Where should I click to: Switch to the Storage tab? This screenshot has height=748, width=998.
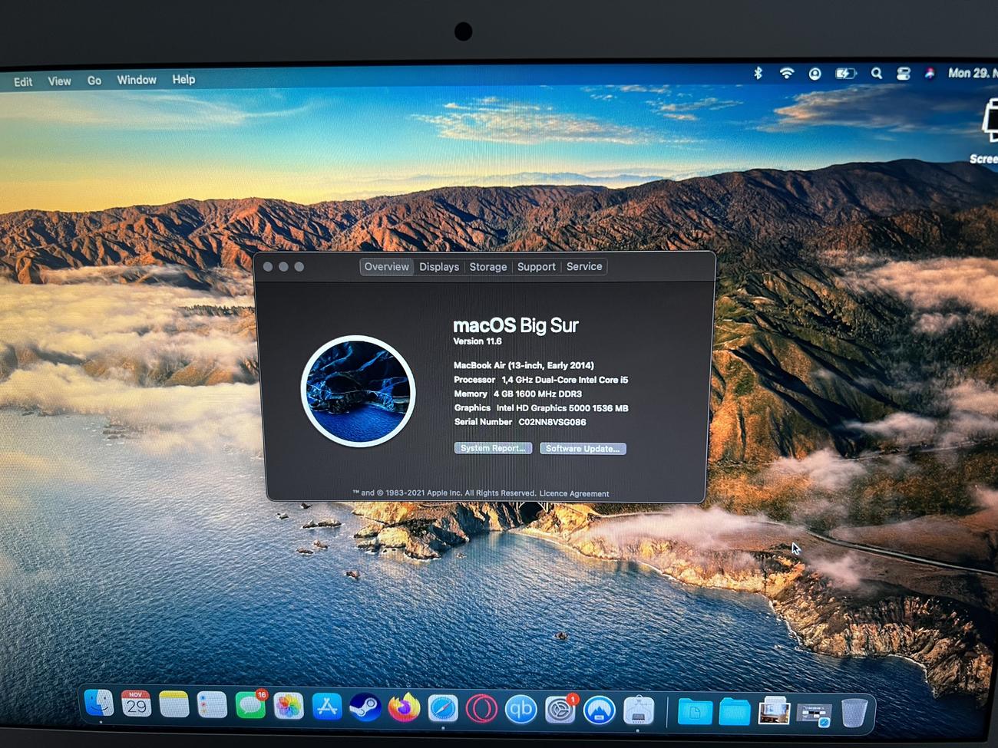pyautogui.click(x=488, y=266)
